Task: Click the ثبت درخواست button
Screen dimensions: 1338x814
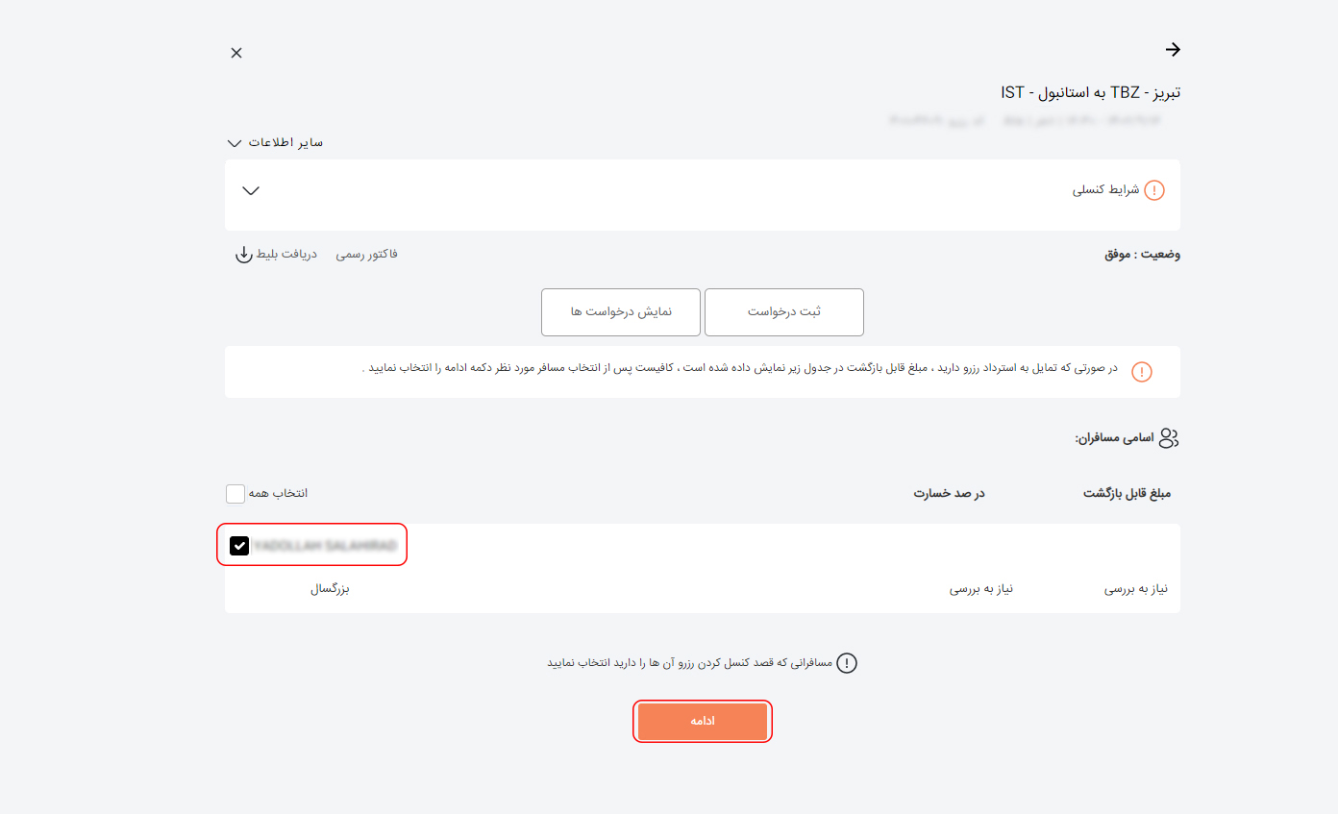Action: tap(783, 311)
